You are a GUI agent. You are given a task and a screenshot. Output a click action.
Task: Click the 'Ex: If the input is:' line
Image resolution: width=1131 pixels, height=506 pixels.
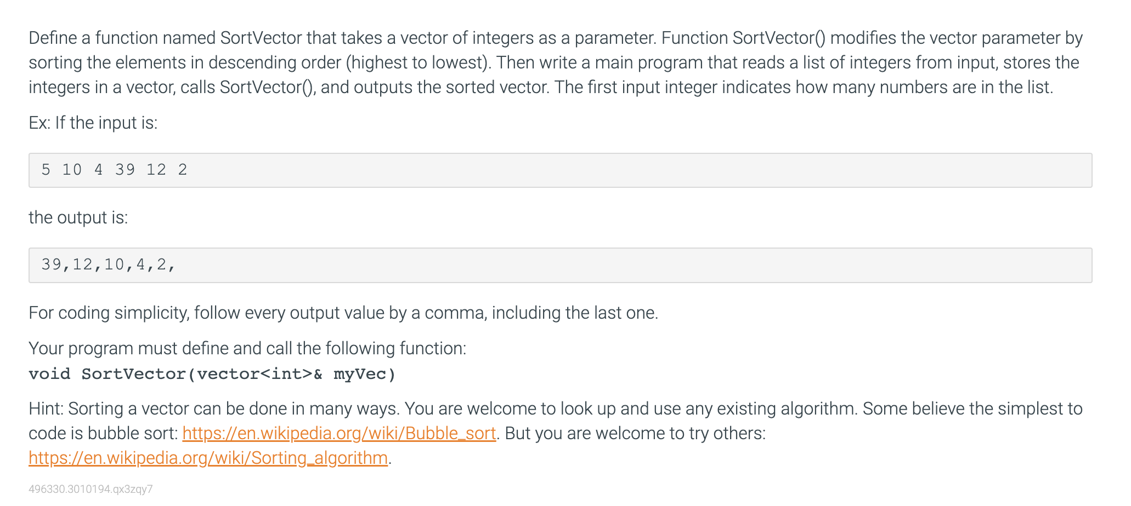point(93,123)
